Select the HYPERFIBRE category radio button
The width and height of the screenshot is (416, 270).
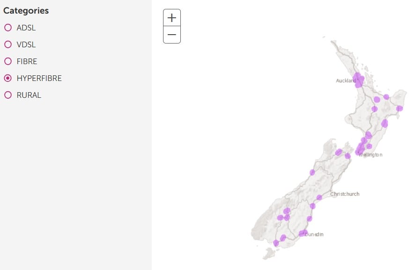pos(8,78)
